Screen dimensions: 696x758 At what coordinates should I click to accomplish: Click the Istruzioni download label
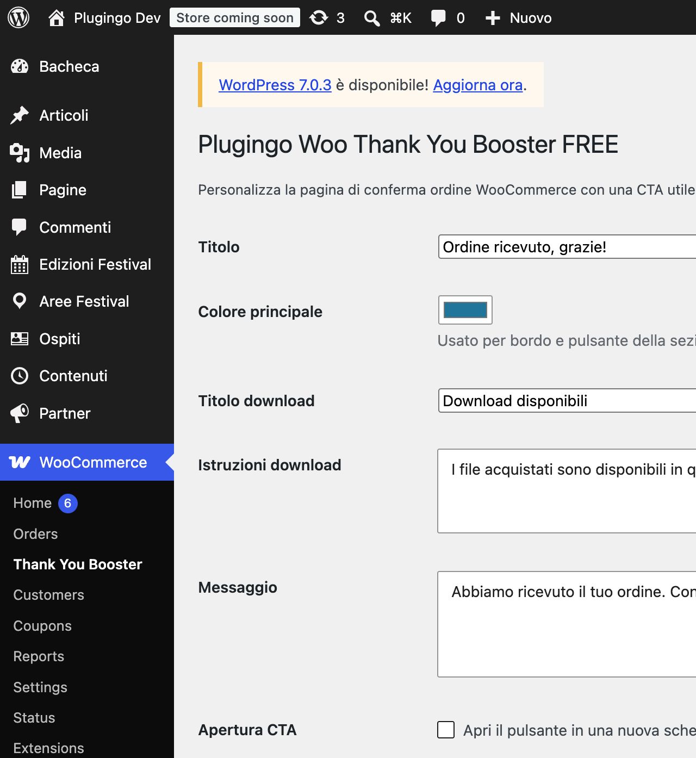click(270, 465)
